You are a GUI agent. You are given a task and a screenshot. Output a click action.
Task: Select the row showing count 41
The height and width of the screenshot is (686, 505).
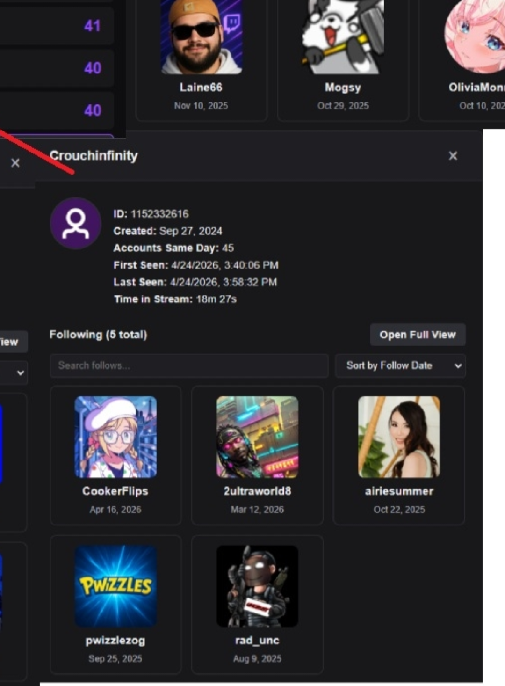(57, 26)
